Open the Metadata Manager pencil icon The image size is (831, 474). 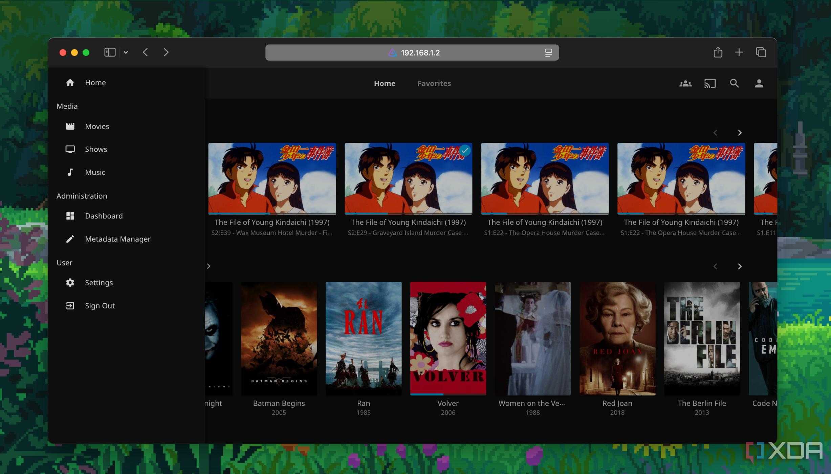(x=70, y=239)
